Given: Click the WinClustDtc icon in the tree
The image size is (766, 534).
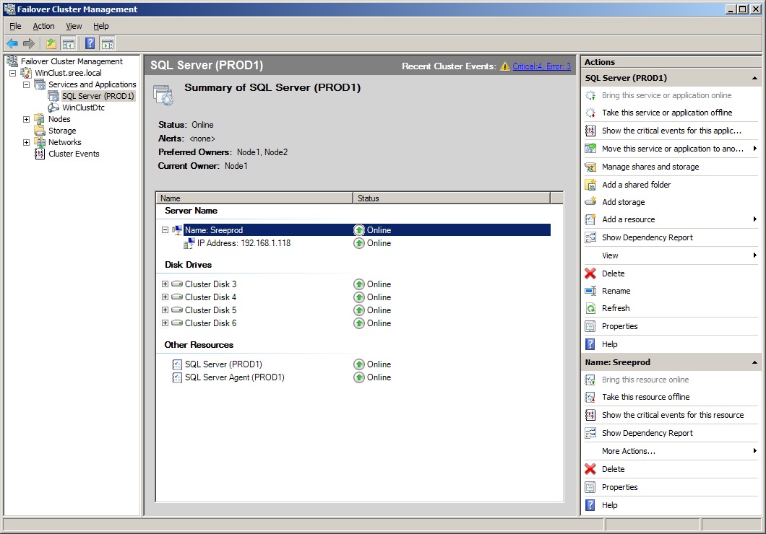Looking at the screenshot, I should pos(53,108).
